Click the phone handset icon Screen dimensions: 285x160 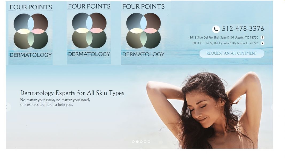coord(216,29)
